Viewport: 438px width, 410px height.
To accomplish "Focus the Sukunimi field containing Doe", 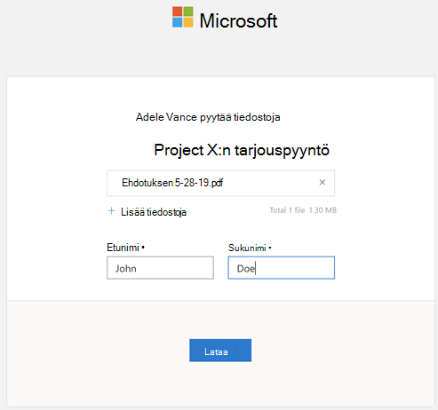I will coord(282,268).
